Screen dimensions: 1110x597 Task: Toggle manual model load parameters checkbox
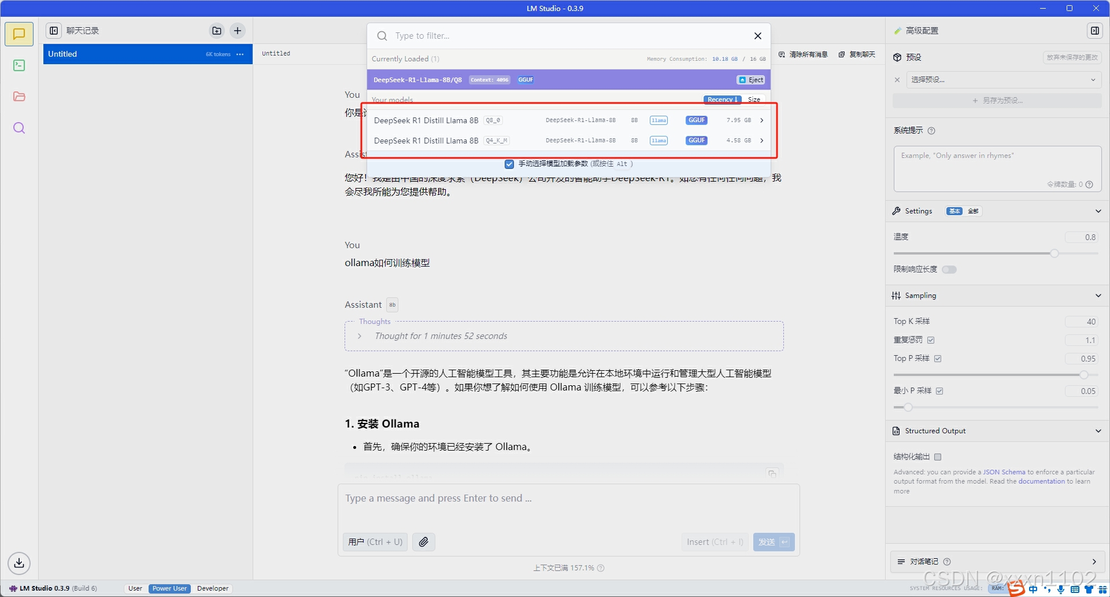(x=509, y=164)
